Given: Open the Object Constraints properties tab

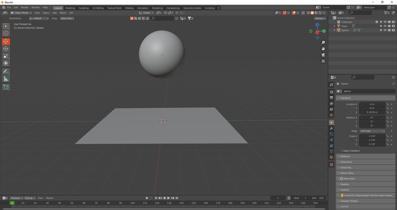Looking at the screenshot, I should (331, 145).
